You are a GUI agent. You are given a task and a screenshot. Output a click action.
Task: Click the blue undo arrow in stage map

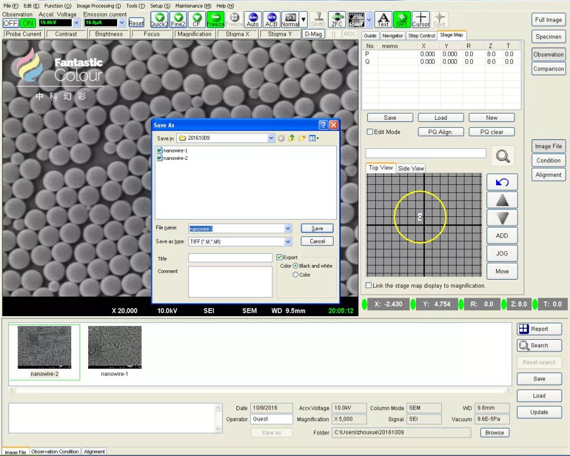[x=502, y=182]
